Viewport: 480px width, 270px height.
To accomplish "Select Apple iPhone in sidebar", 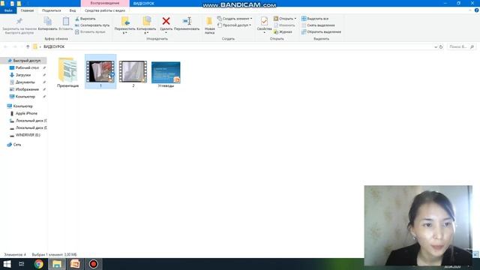I will (x=26, y=113).
